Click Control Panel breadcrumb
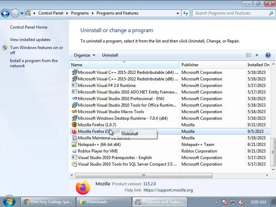This screenshot has width=276, height=207. (x=51, y=13)
